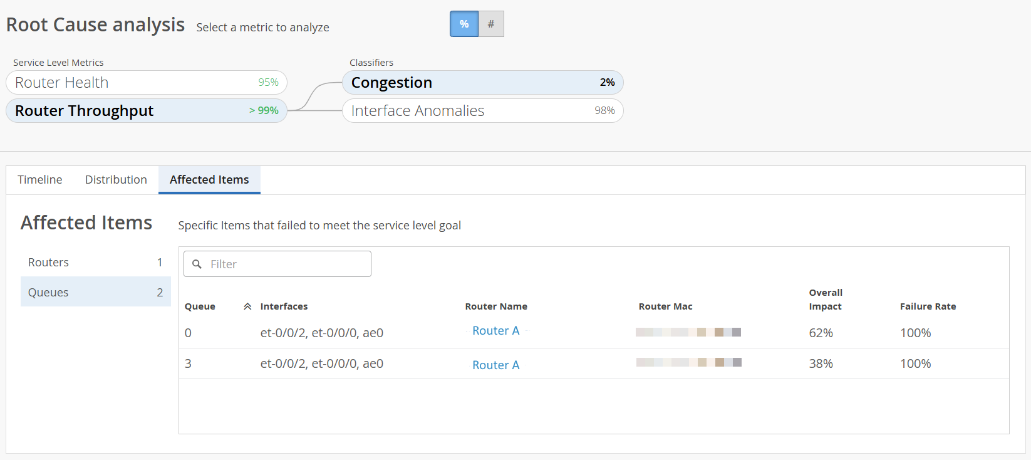Sort by Interfaces column header

click(x=284, y=306)
